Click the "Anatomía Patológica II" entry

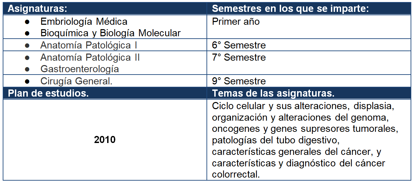point(90,57)
